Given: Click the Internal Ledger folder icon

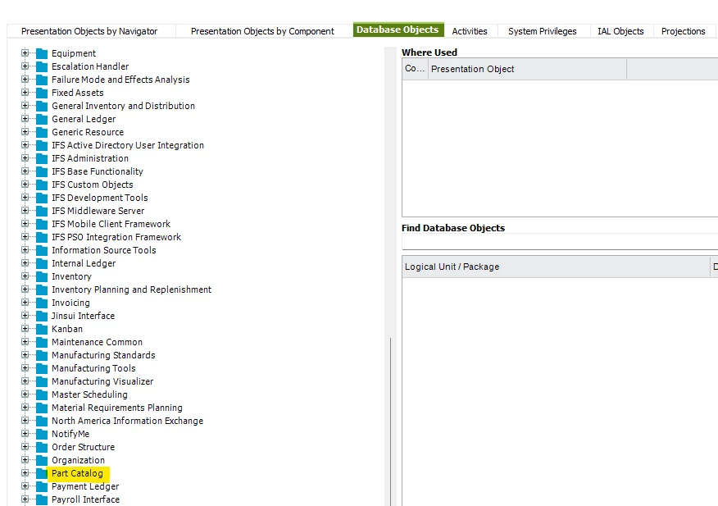Looking at the screenshot, I should coord(42,263).
